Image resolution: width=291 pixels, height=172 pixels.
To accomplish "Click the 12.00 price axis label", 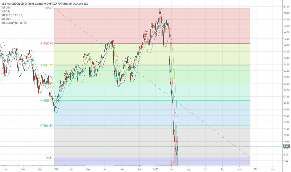I will 287,135.
